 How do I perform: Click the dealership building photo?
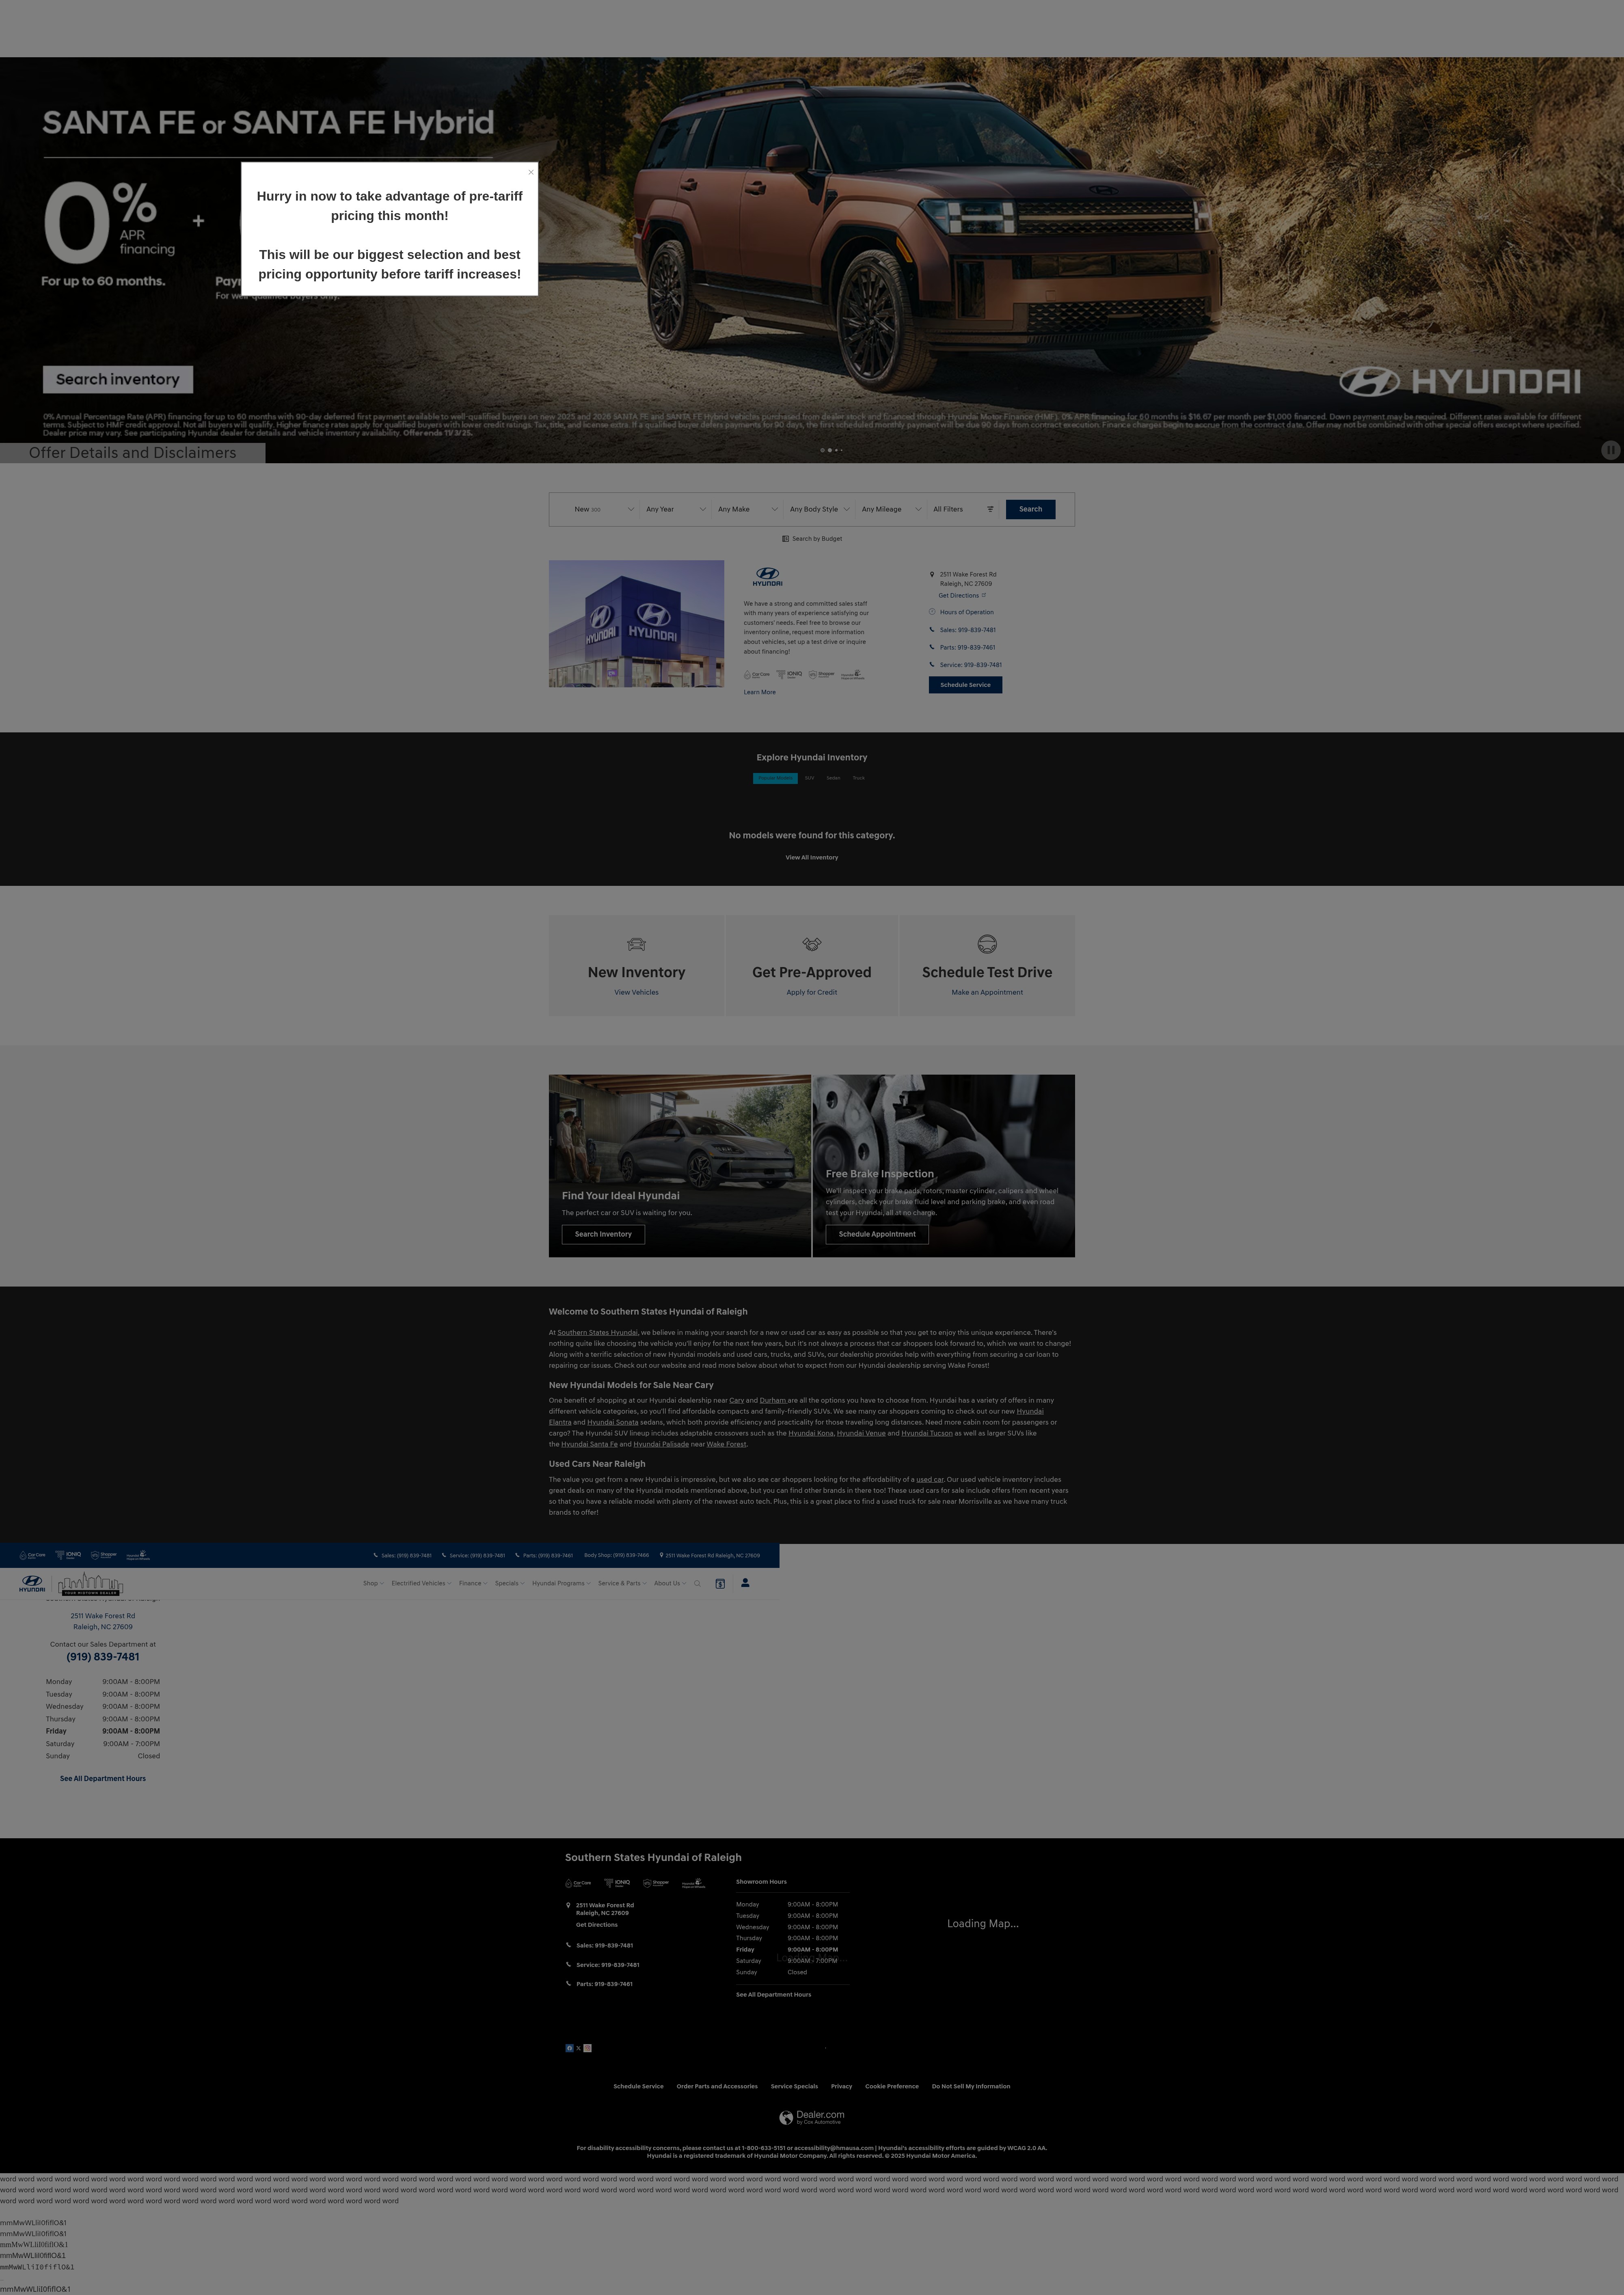pos(636,623)
